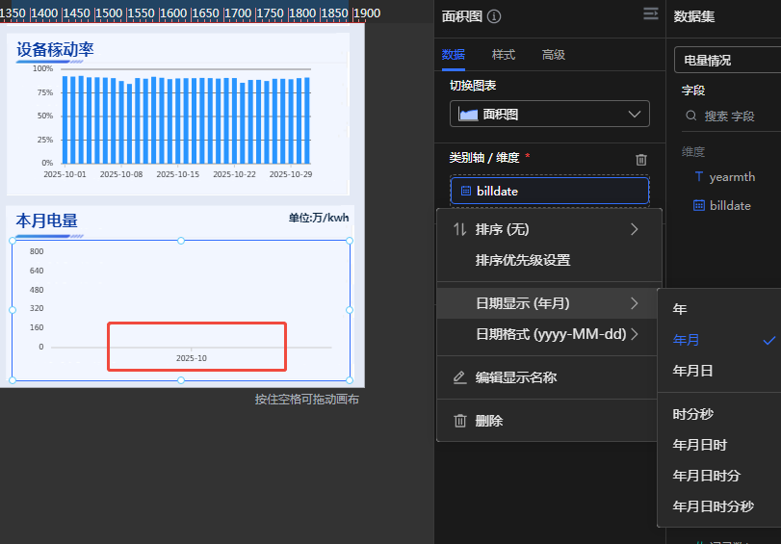The image size is (781, 544).
Task: Open the 电量情况 dataset selector
Action: coord(727,60)
